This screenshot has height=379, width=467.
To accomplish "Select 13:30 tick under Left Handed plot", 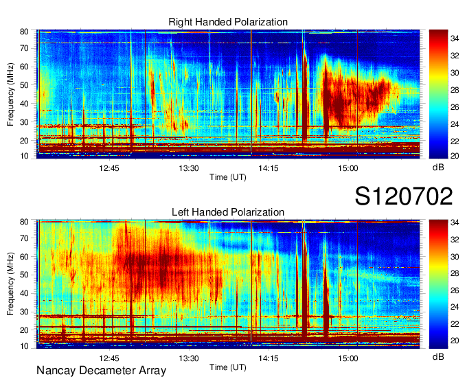I will click(189, 358).
